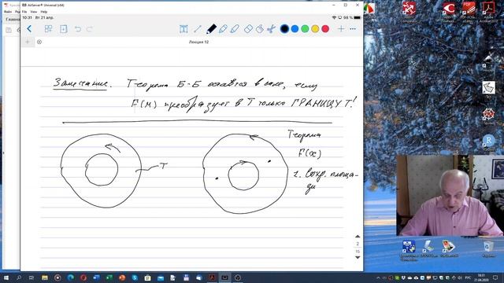This screenshot has height=283, width=504.
Task: Open the Adobe Acrobat desktop shortcut
Action: 488,11
